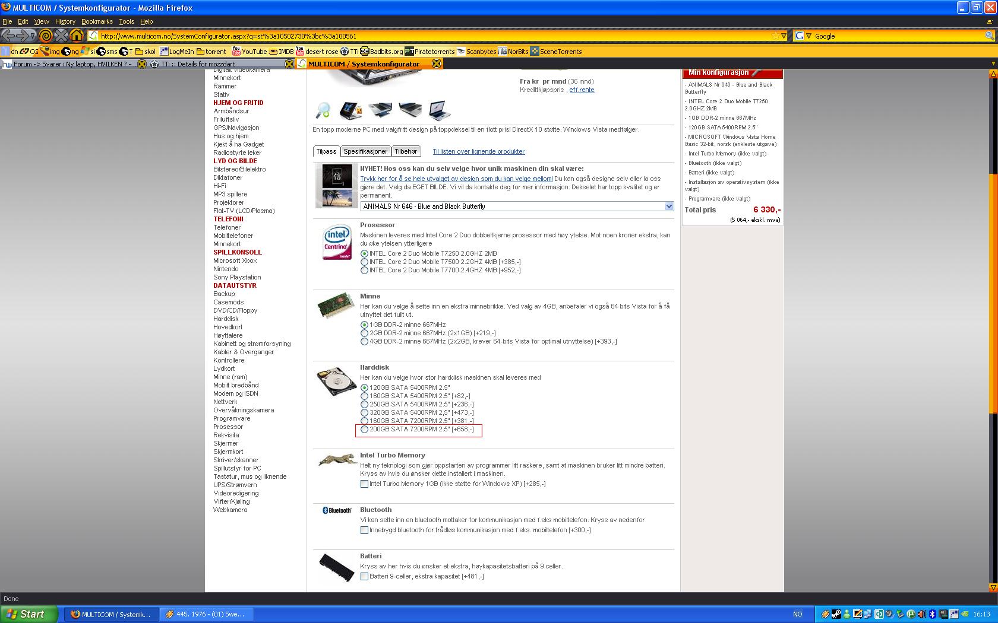Open the volume speaker tray icon
This screenshot has height=623, width=998.
click(921, 614)
